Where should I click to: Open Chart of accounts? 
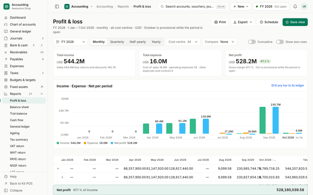click(x=24, y=24)
